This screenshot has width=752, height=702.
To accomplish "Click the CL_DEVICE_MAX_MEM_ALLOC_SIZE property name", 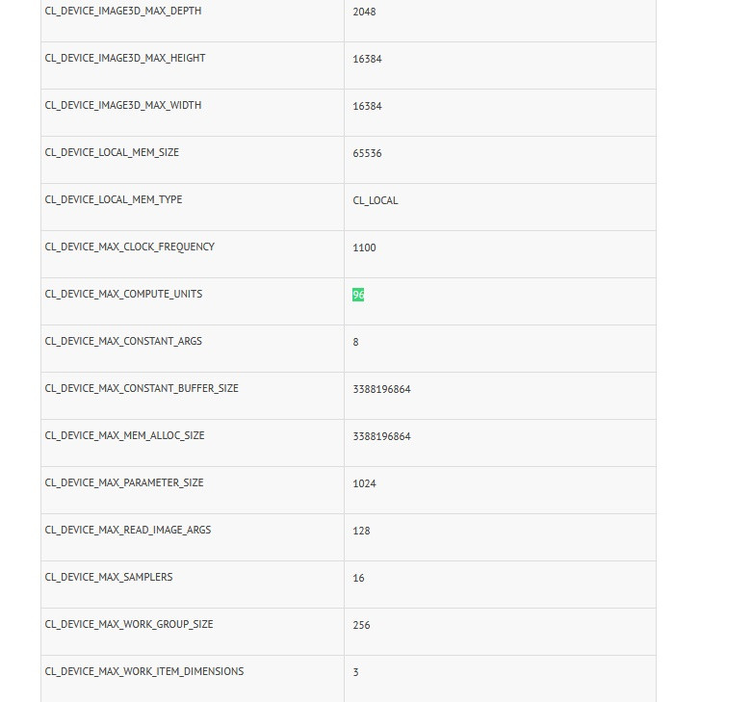I will (x=125, y=435).
